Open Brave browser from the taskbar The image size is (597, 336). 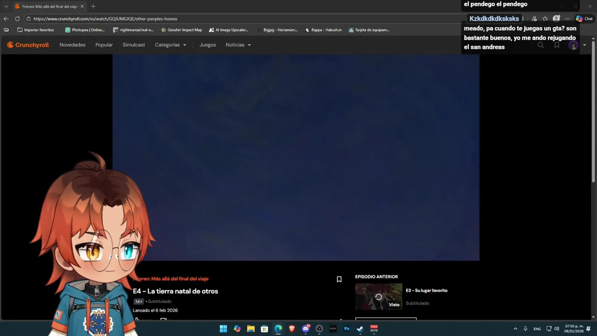292,329
